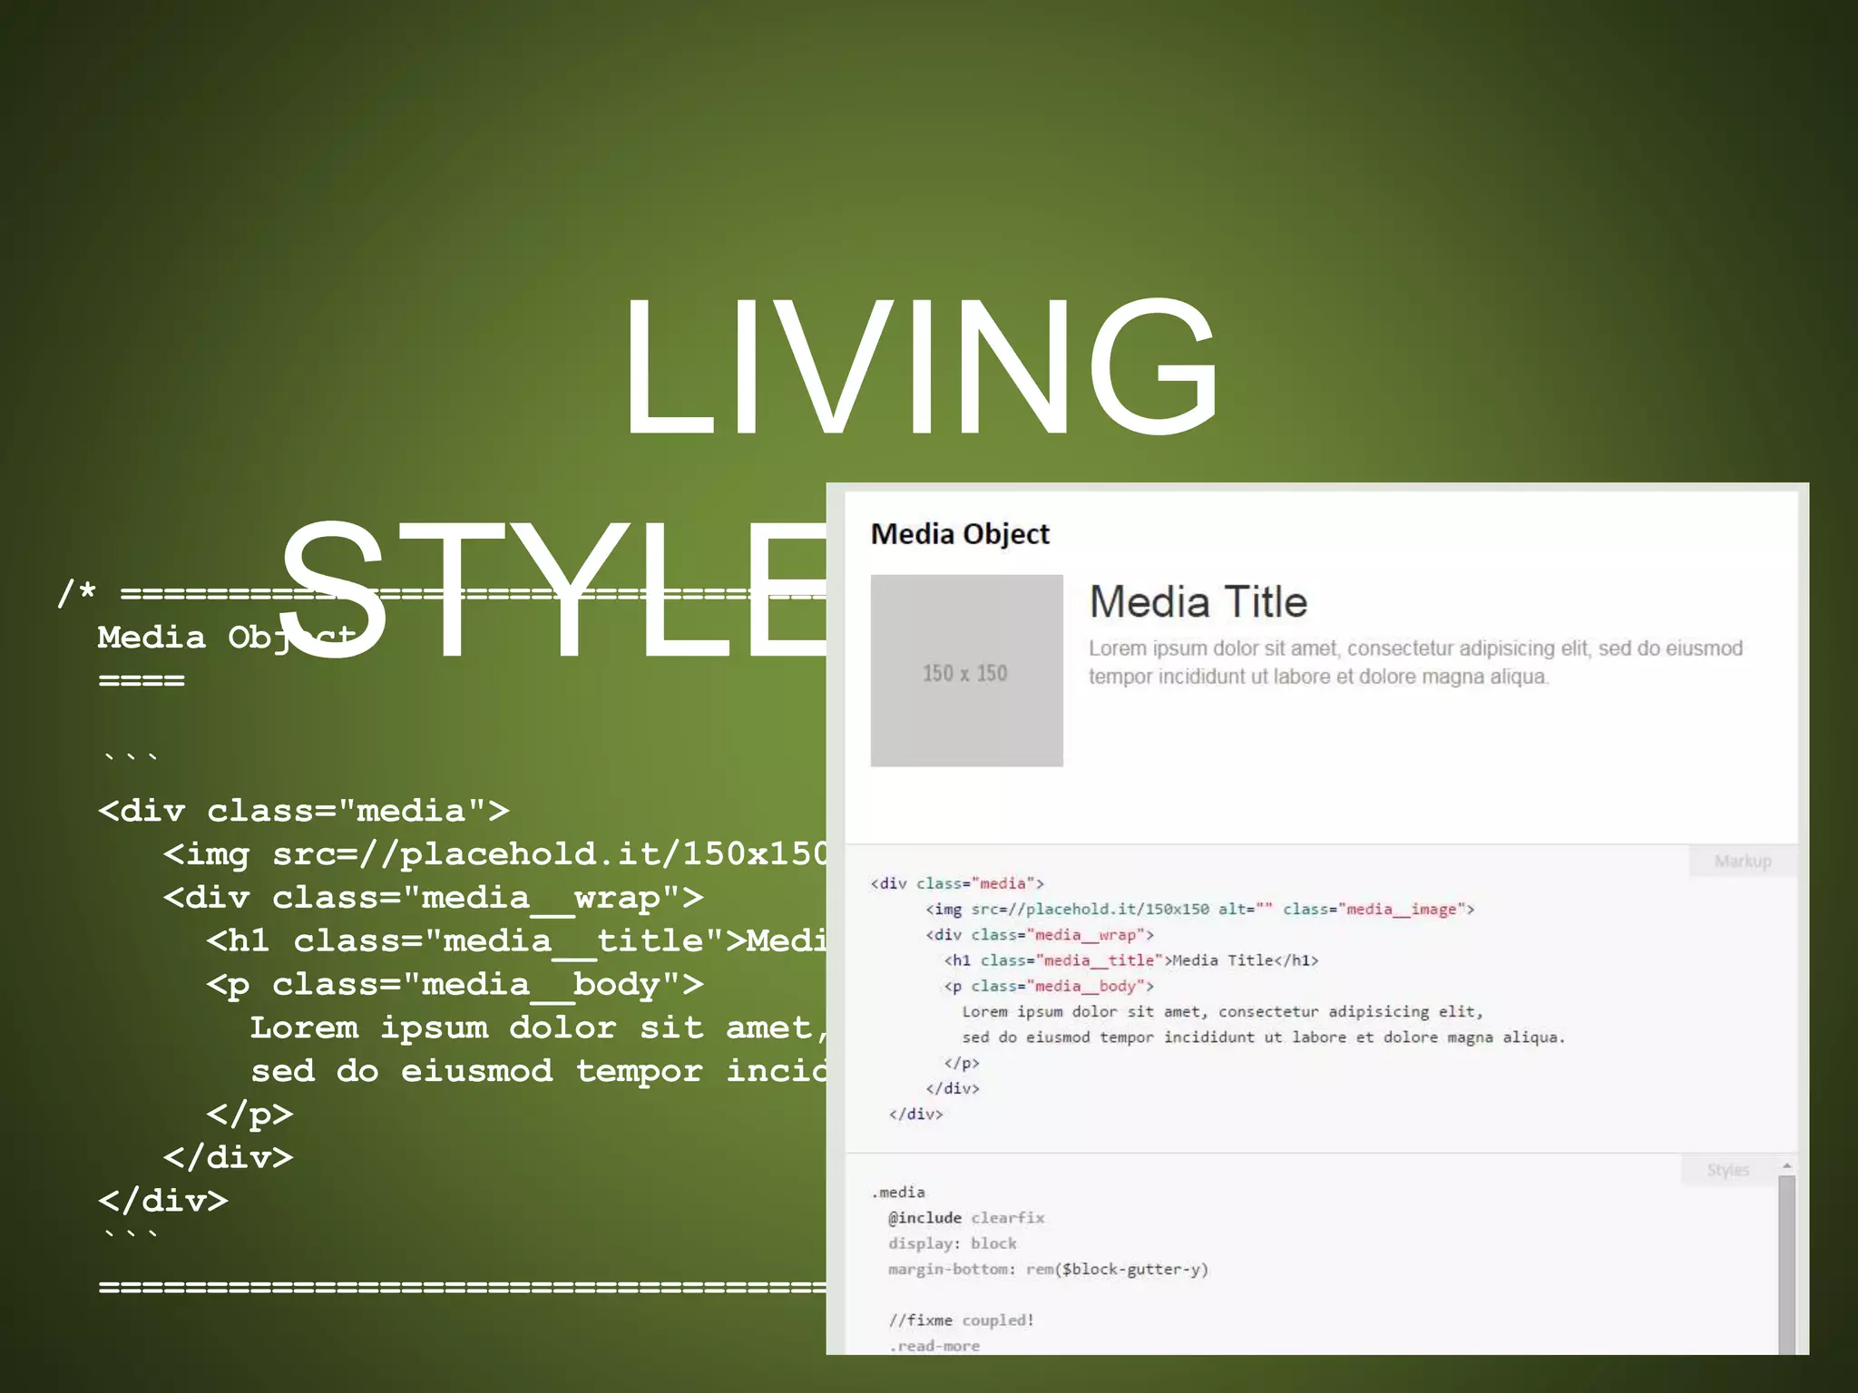Click '<div class="media__wrap">' in the left code block
The width and height of the screenshot is (1858, 1393).
tap(434, 898)
